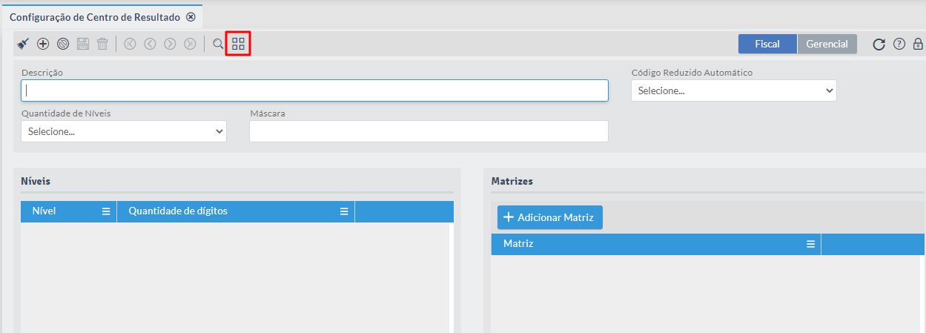The width and height of the screenshot is (926, 333).
Task: Switch to Fiscal mode
Action: (767, 44)
